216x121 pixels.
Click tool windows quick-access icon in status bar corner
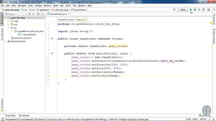pos(2,119)
